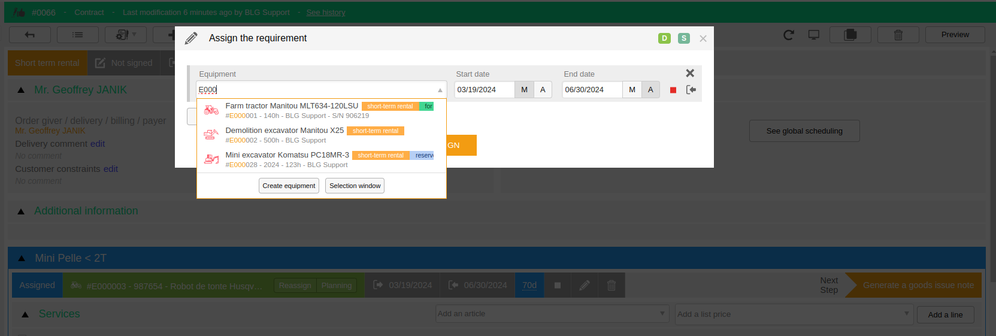The width and height of the screenshot is (996, 336).
Task: Click the Add a line button
Action: [x=946, y=314]
